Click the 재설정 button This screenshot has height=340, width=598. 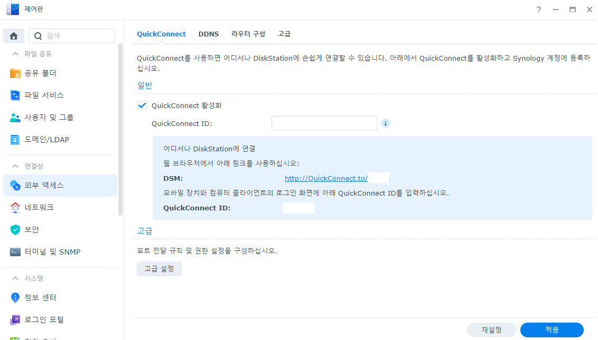pyautogui.click(x=491, y=329)
